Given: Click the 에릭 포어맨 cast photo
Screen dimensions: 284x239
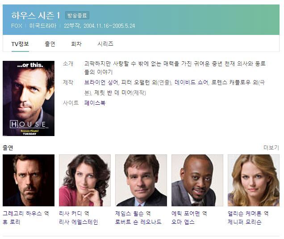Looking at the screenshot, I should (x=197, y=180).
